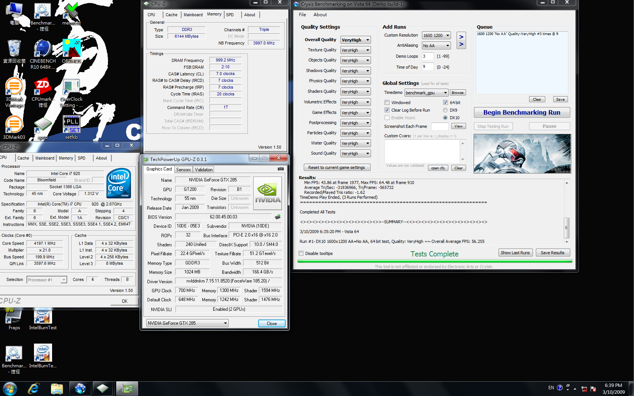This screenshot has width=634, height=396.
Task: Click the help icon in the system tray
Action: coord(560,388)
